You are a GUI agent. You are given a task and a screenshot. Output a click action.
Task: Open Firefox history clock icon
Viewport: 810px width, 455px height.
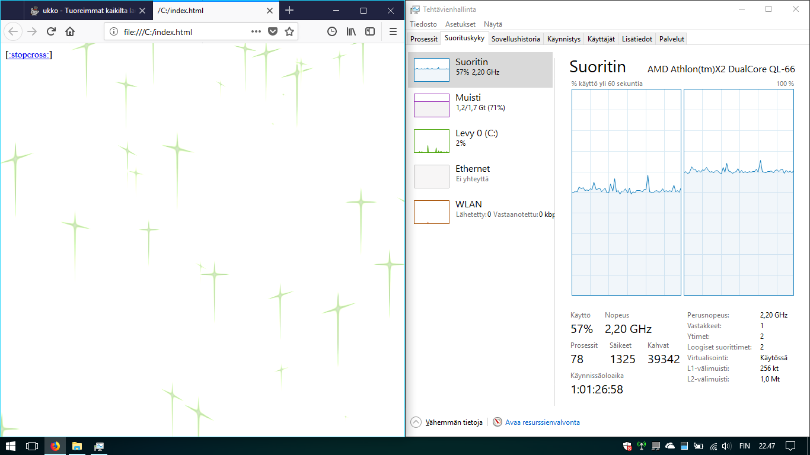pos(332,32)
